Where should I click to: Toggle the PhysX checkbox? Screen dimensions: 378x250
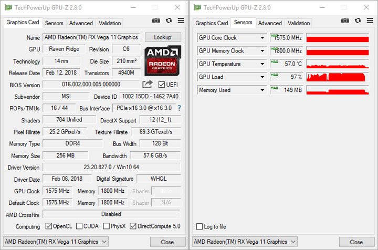pos(106,226)
